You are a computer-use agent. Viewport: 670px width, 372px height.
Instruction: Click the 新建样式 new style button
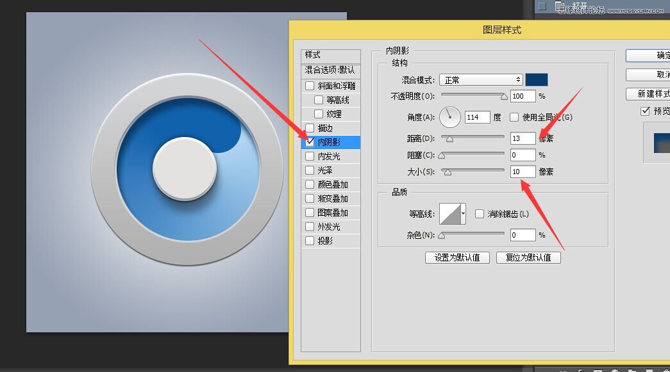648,94
